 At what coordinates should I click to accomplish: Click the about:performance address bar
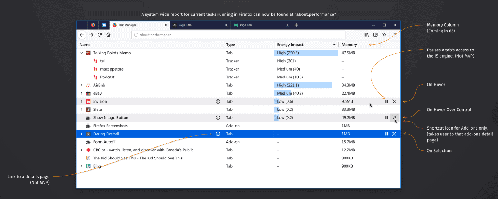click(238, 35)
